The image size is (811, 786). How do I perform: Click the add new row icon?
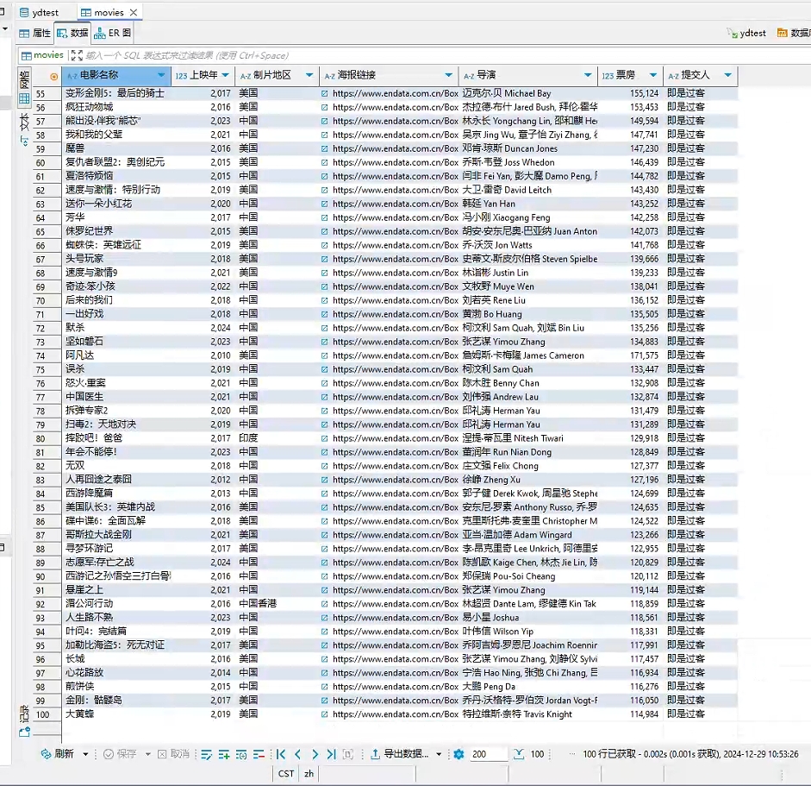coord(224,754)
